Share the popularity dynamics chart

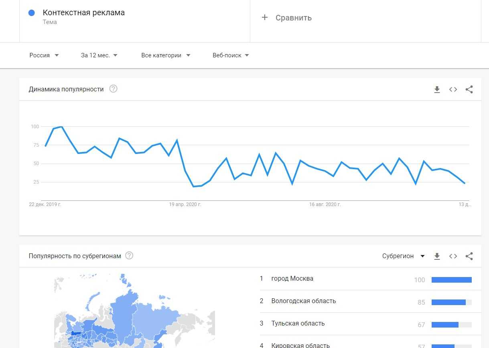click(469, 89)
